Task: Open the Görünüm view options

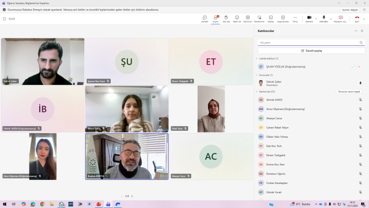Action: tap(248, 18)
